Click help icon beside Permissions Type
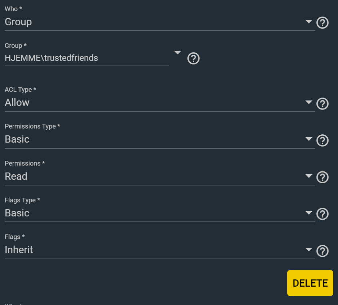 tap(322, 140)
